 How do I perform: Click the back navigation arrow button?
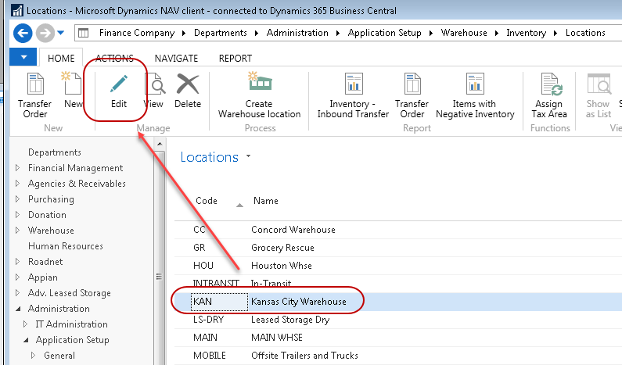pyautogui.click(x=23, y=33)
